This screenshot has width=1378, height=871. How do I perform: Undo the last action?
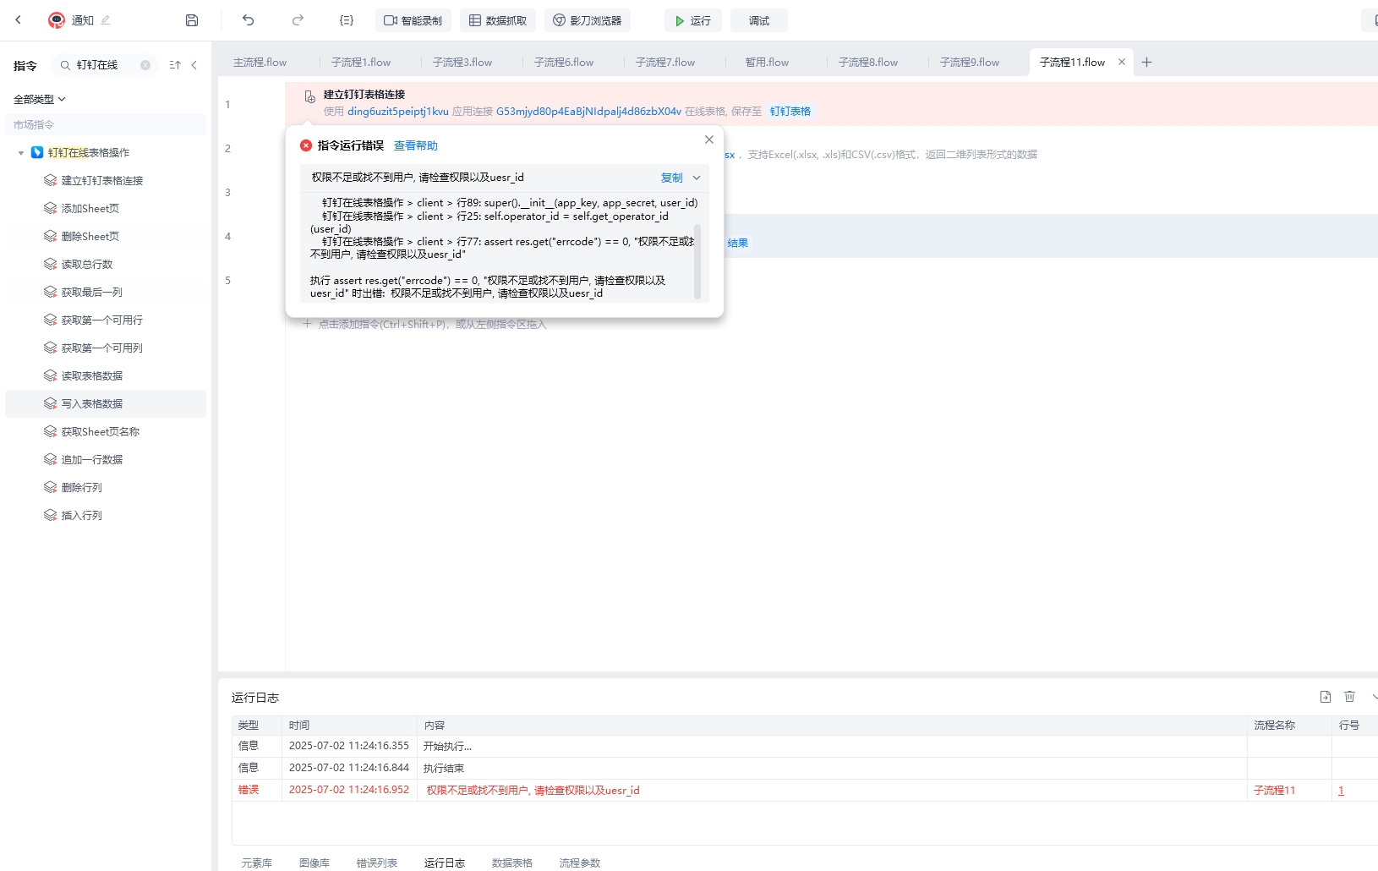click(248, 20)
